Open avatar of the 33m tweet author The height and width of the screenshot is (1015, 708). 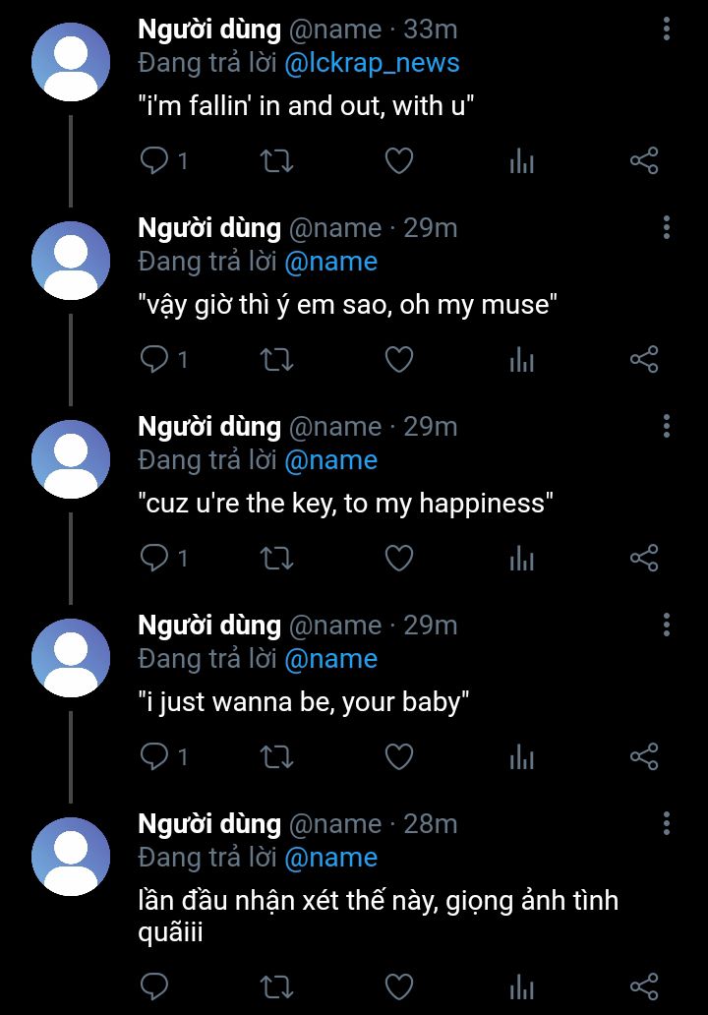[71, 62]
